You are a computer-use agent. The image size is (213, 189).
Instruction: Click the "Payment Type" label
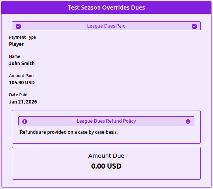[23, 37]
